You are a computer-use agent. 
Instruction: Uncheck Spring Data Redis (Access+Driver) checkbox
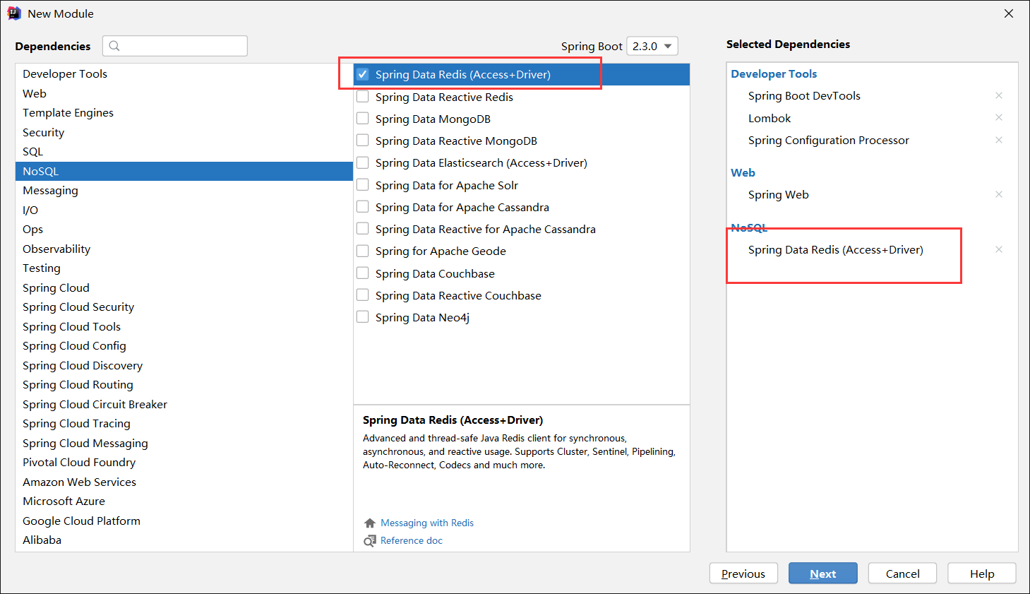[x=363, y=74]
